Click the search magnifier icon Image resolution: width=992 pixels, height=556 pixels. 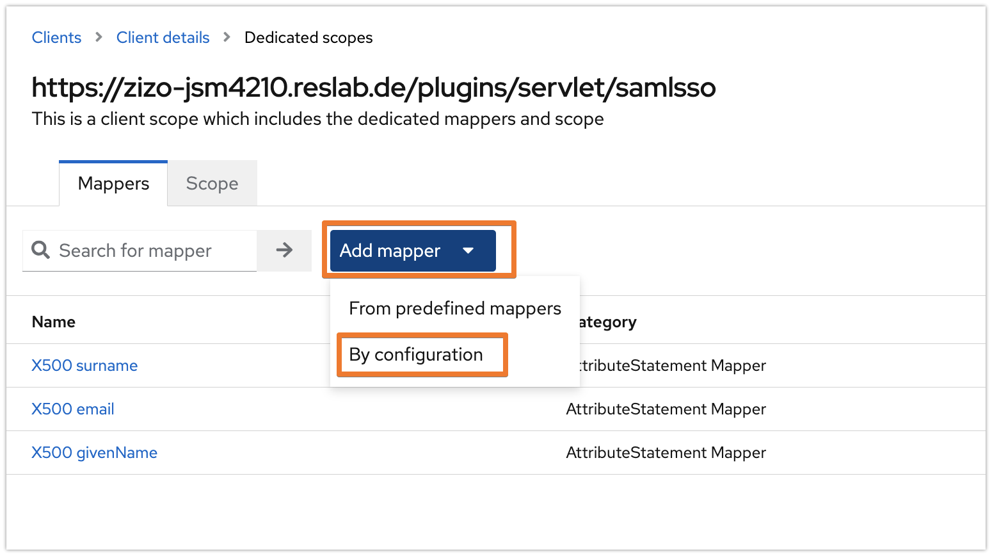[40, 250]
